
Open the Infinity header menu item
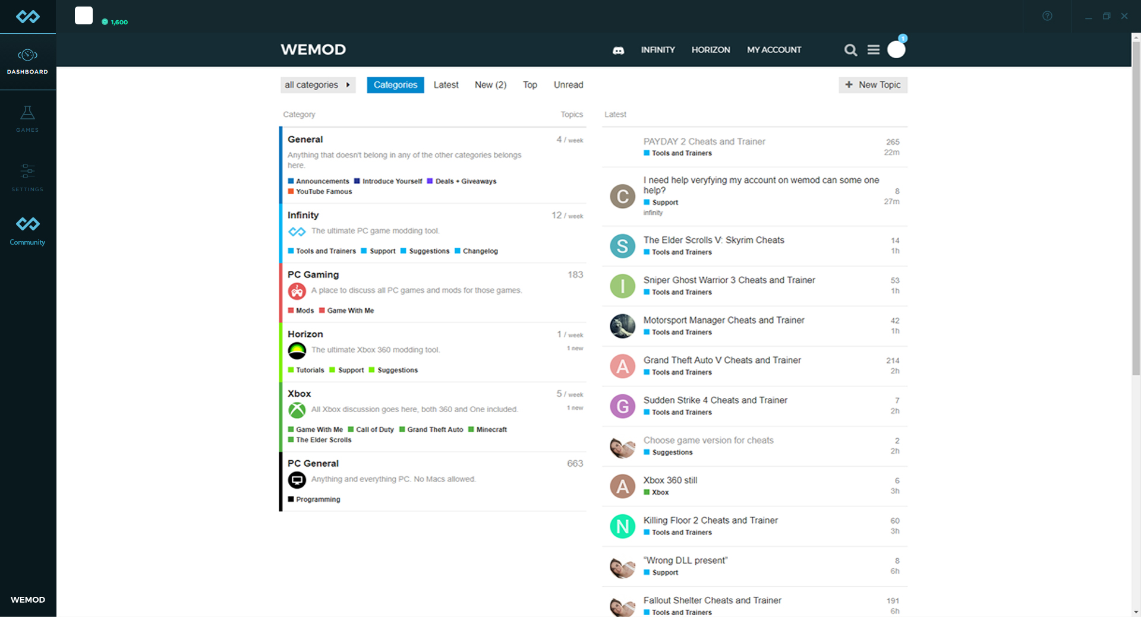[657, 50]
